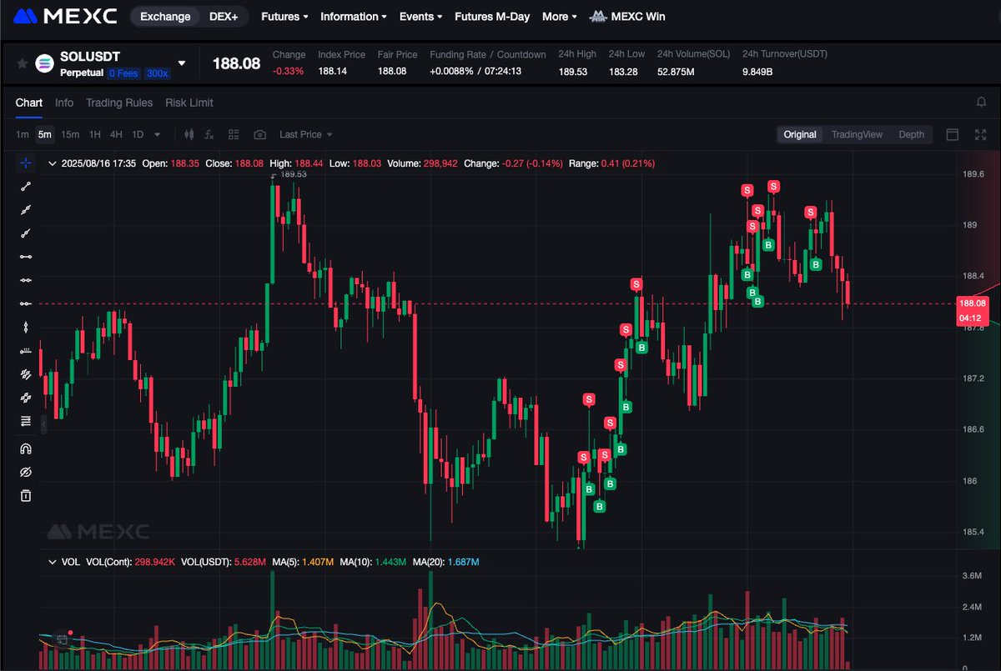Collapse the OHLC info chevron beside date
Viewport: 1001px width, 671px height.
tap(53, 163)
